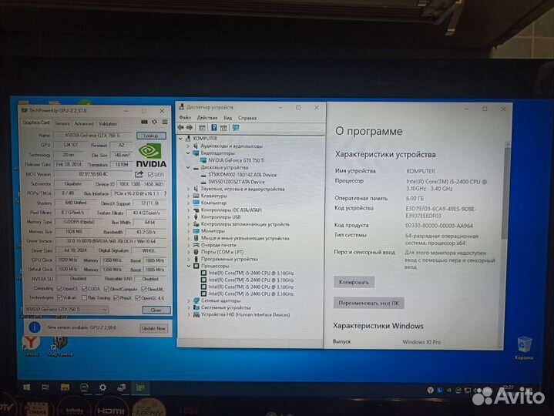Click the GPU-Z refresh icon
The image size is (554, 416).
pos(154,122)
